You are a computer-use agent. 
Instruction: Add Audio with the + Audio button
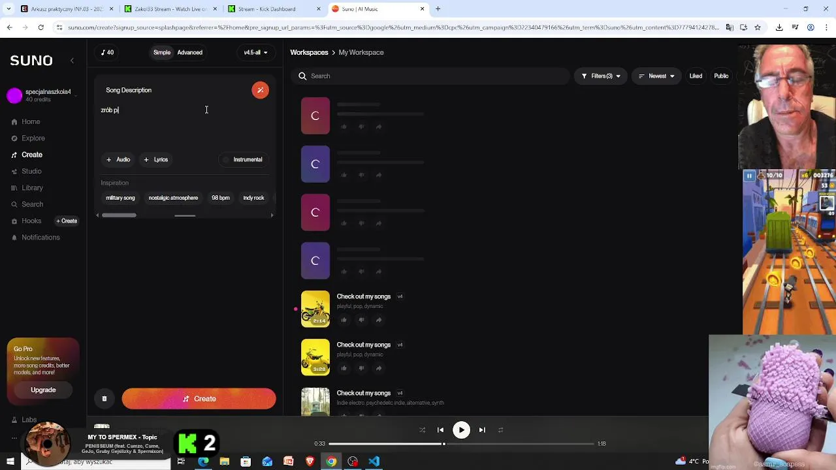tap(118, 159)
